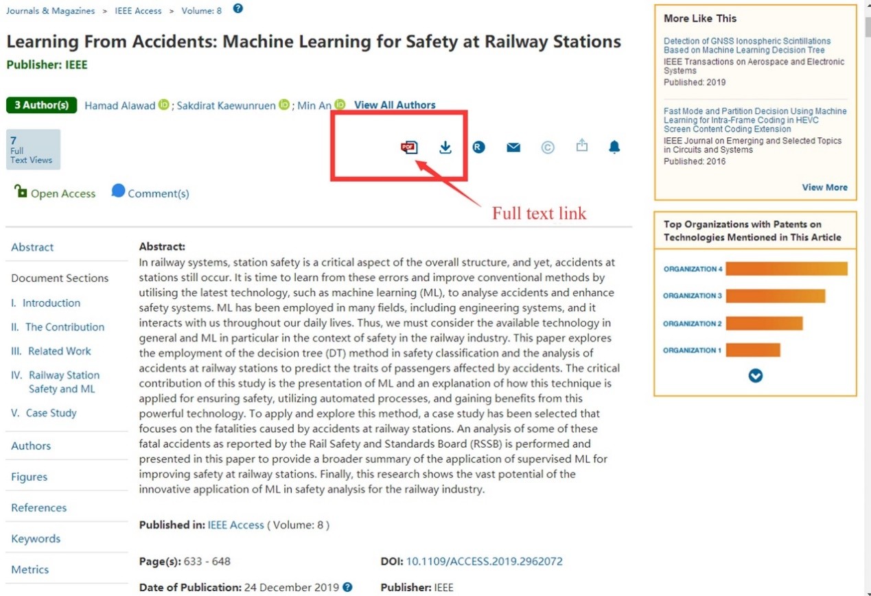This screenshot has height=596, width=871.
Task: Click the download arrow icon
Action: coord(445,147)
